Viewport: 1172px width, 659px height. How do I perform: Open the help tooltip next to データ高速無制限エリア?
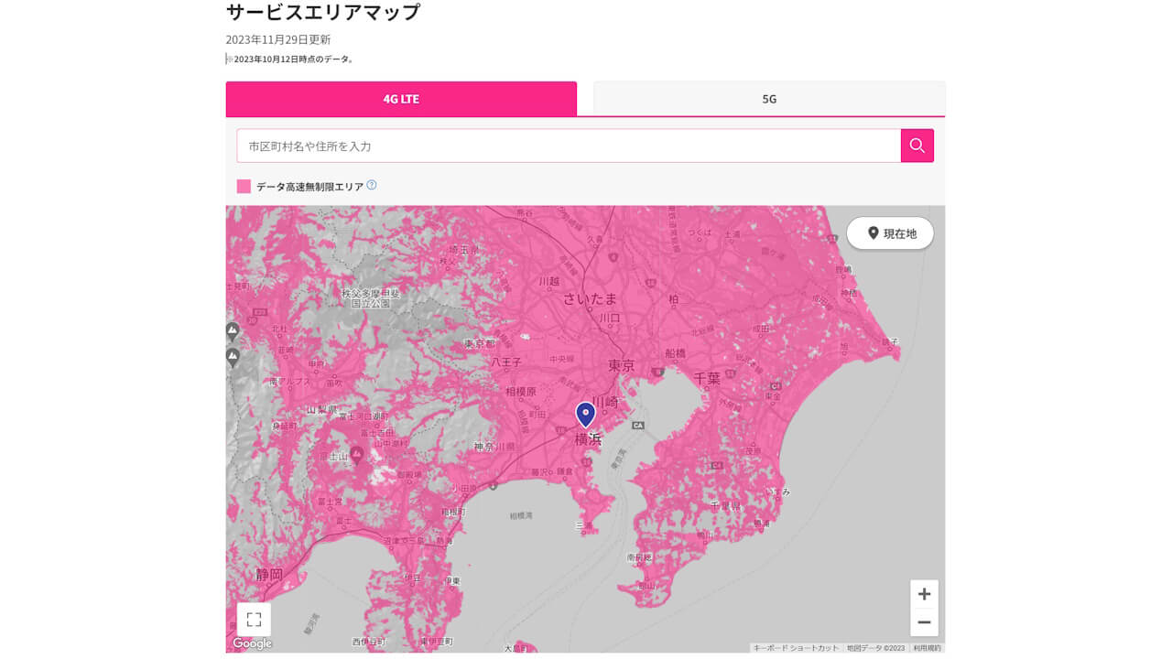[372, 184]
